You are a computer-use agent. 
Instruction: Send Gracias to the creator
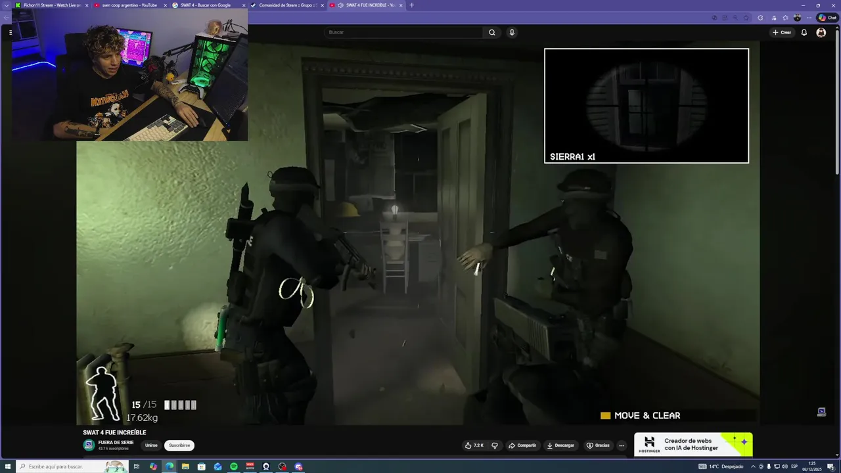tap(598, 445)
